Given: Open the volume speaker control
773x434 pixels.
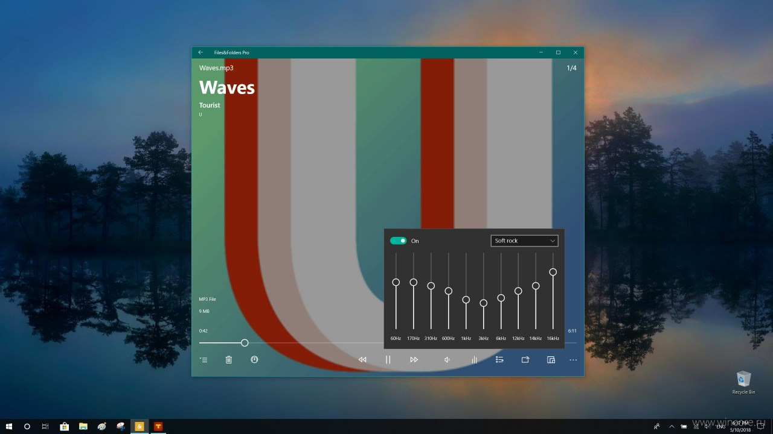Looking at the screenshot, I should [447, 360].
